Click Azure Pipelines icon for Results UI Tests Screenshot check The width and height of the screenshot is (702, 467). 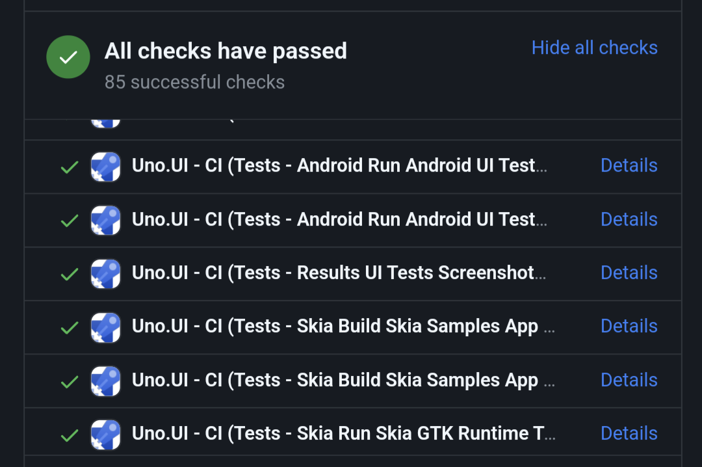[x=105, y=273]
